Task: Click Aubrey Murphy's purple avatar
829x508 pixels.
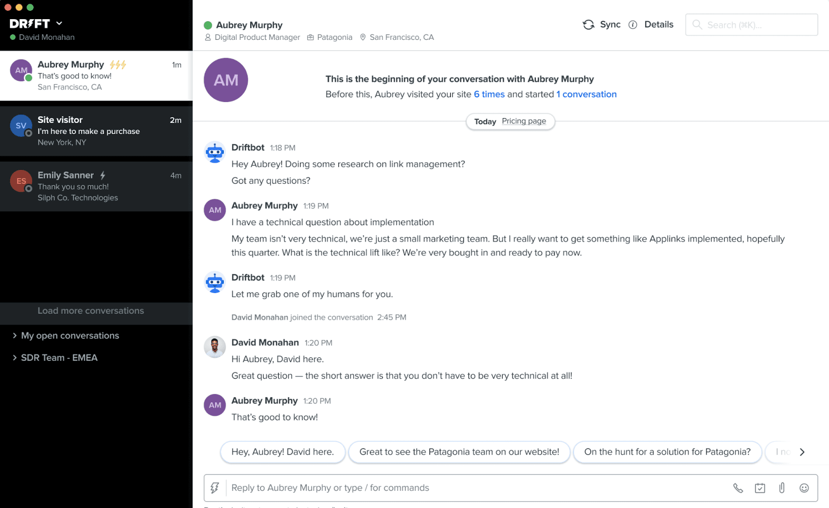Action: pyautogui.click(x=226, y=80)
